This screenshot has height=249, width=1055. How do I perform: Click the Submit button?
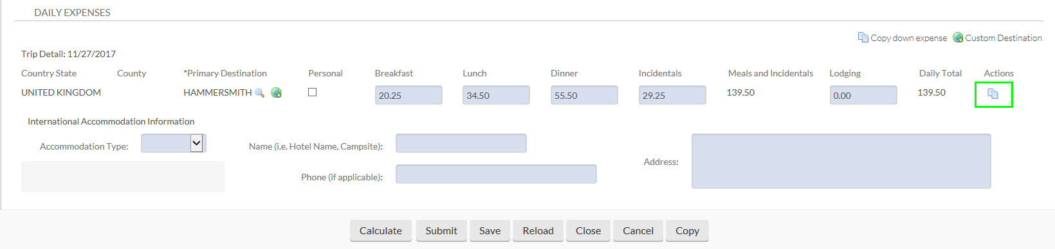pos(441,231)
